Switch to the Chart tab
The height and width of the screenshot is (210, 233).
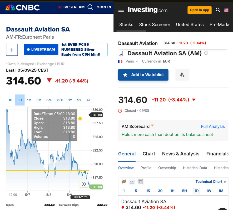(149, 154)
